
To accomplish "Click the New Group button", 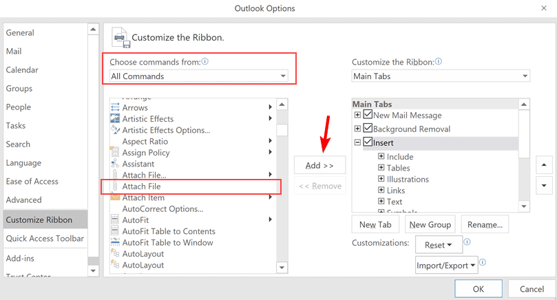I will (x=430, y=224).
